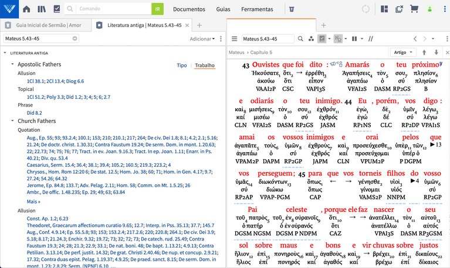Open the Diog 6.6 reference link
This screenshot has height=268, width=450.
pyautogui.click(x=75, y=81)
